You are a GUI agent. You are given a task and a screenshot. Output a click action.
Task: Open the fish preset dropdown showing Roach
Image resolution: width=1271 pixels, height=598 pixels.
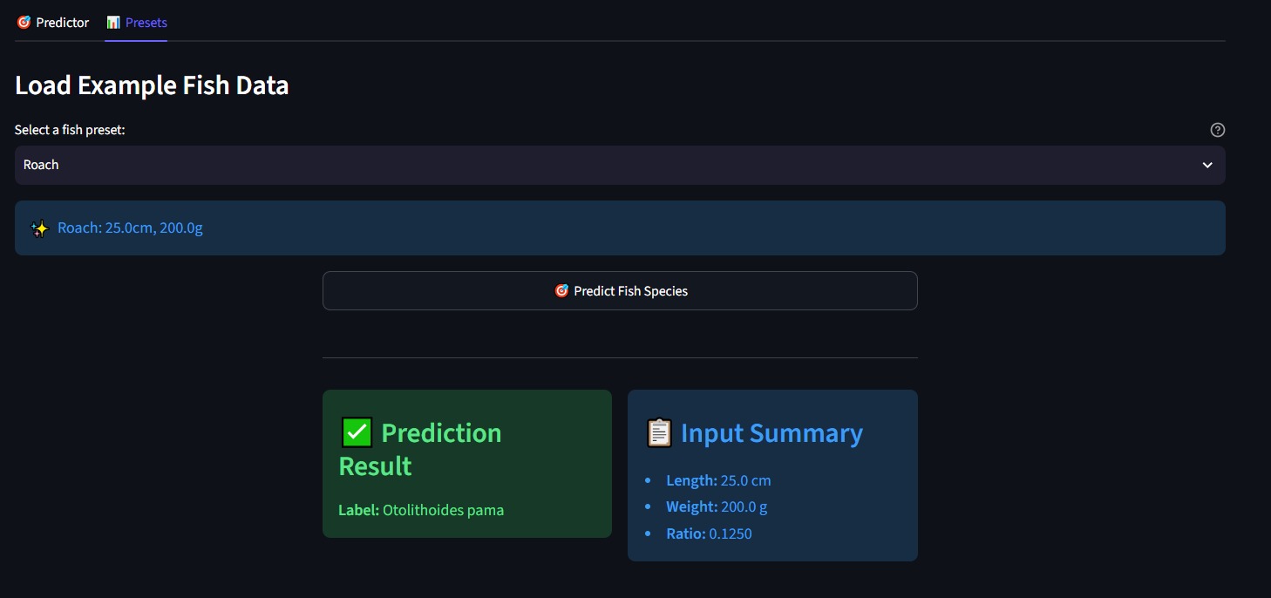[x=620, y=165]
